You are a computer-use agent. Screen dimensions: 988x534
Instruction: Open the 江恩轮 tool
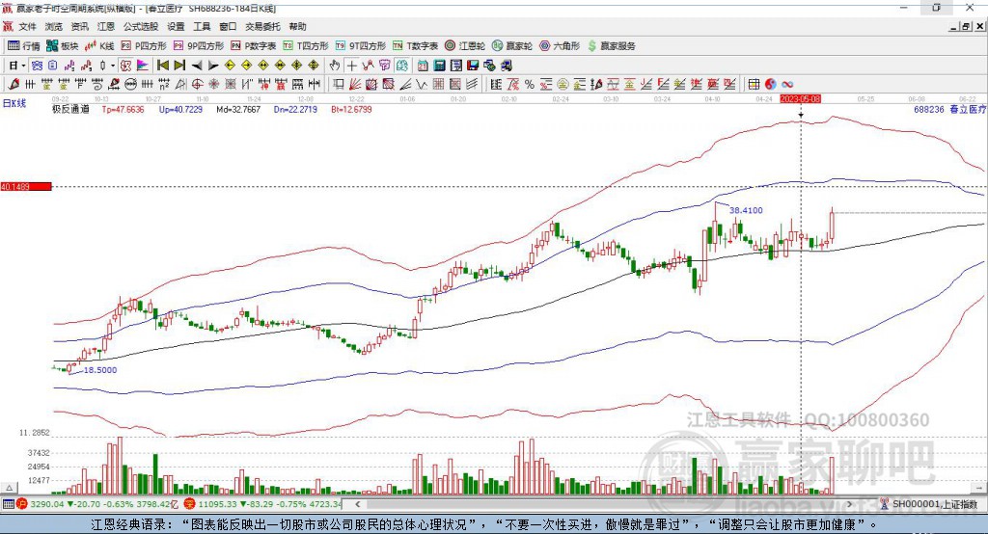[465, 46]
